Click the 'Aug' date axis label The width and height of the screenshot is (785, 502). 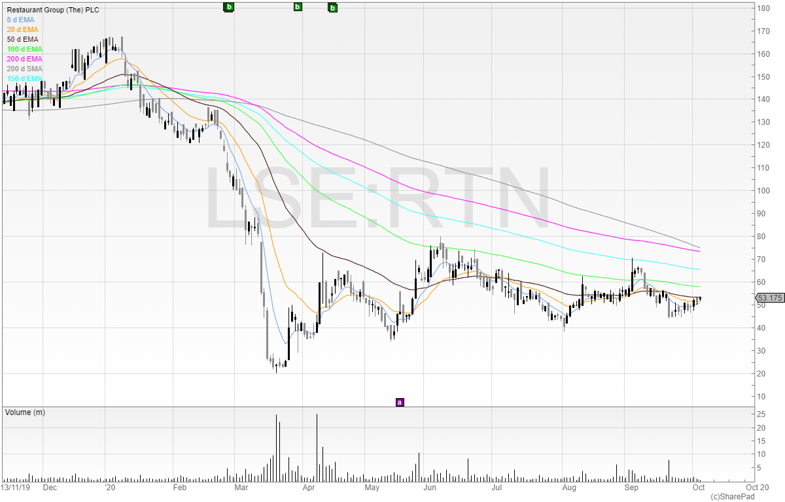coord(569,487)
